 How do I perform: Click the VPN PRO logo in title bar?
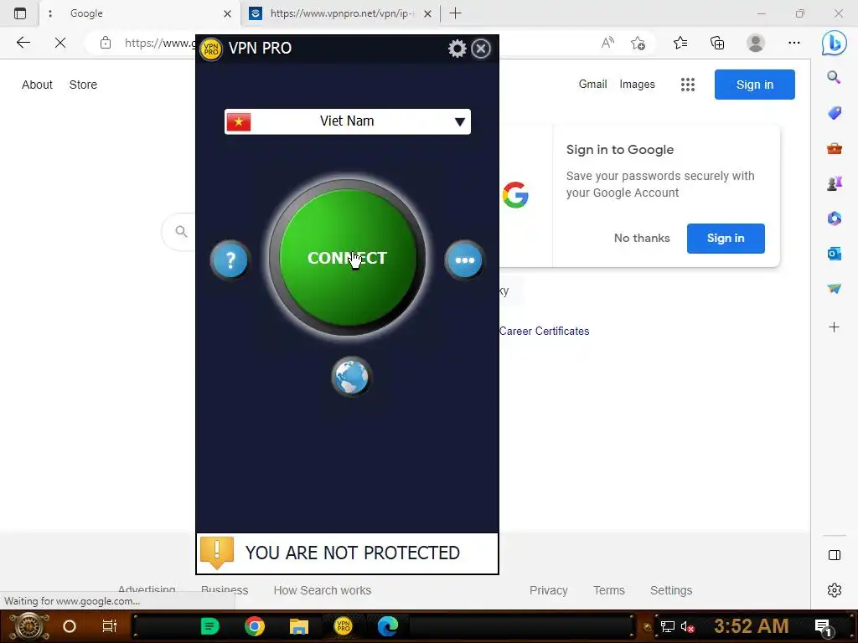pos(210,49)
